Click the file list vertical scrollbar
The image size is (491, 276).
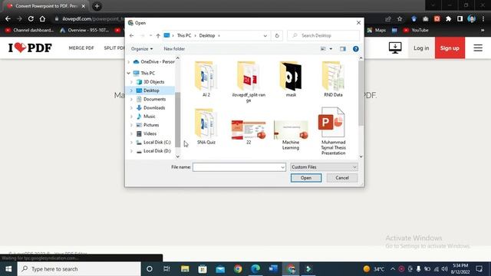pos(361,94)
